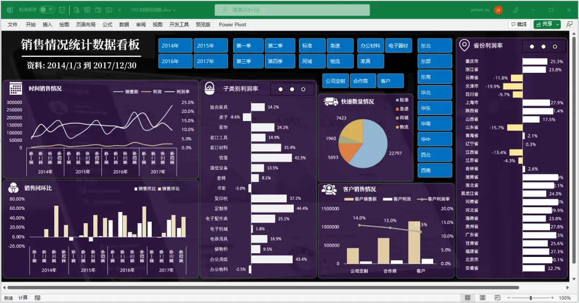Select the map pin icon beside 省份利润率
The width and height of the screenshot is (579, 303).
tap(464, 46)
